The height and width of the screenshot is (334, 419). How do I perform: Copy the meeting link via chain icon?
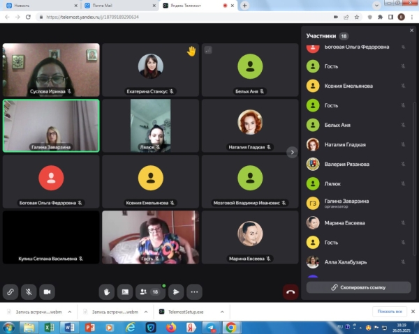pyautogui.click(x=10, y=291)
